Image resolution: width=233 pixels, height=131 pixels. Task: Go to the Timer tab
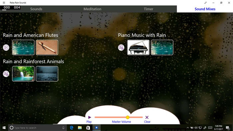coord(149,9)
